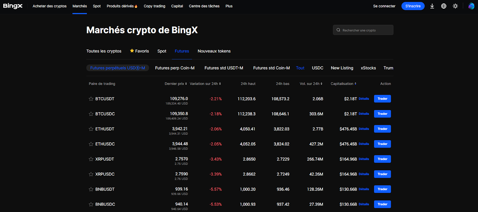Focus the Rechercher une crypto field

363,30
